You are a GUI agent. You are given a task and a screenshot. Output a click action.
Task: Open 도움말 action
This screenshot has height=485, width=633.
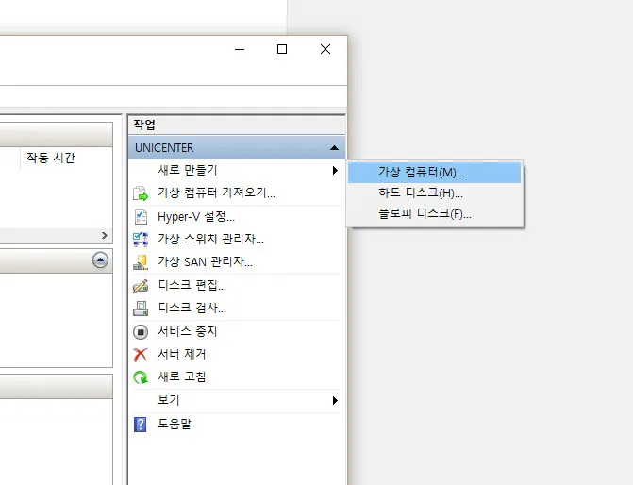(x=175, y=425)
